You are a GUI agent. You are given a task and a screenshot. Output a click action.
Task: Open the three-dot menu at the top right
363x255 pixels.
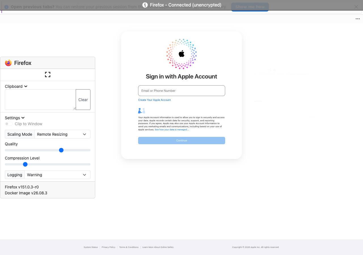point(358,19)
